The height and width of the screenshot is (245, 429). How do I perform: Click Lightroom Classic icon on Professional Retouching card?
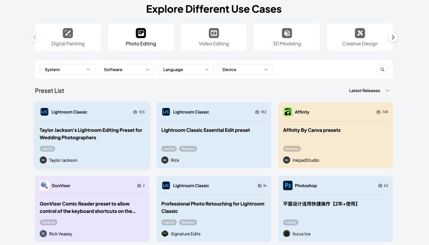point(166,185)
